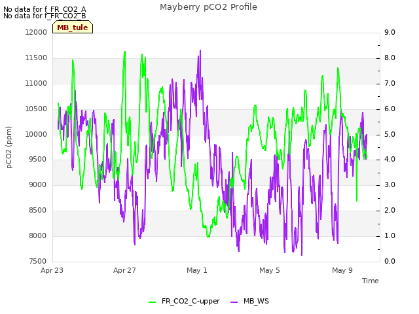The height and width of the screenshot is (314, 419).
Task: Click the 11000 left axis value
Action: click(x=36, y=83)
